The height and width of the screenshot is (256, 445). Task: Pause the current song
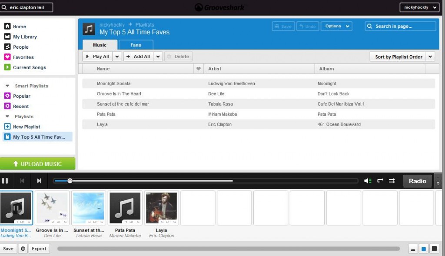click(5, 181)
